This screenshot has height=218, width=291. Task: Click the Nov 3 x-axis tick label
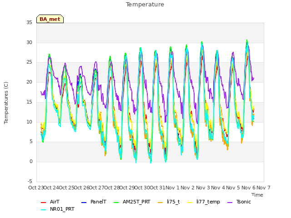[203, 188]
